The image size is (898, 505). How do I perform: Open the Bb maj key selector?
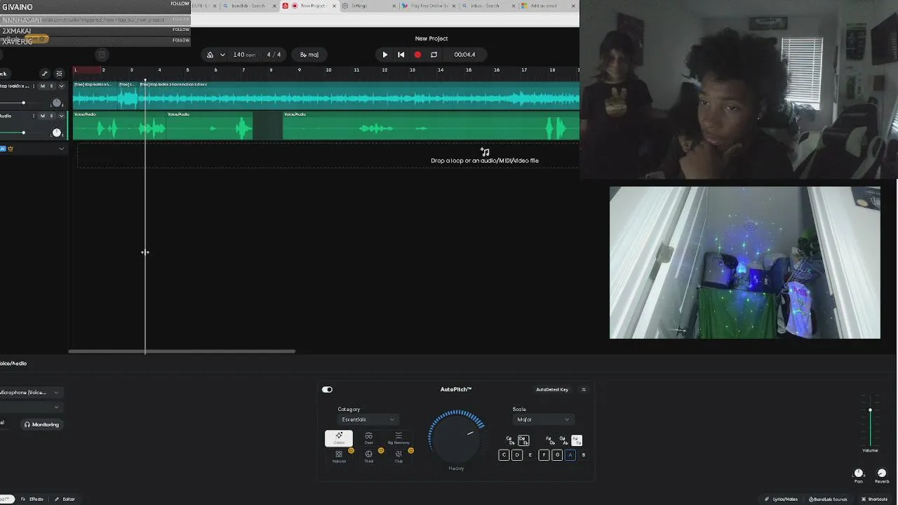tap(309, 55)
